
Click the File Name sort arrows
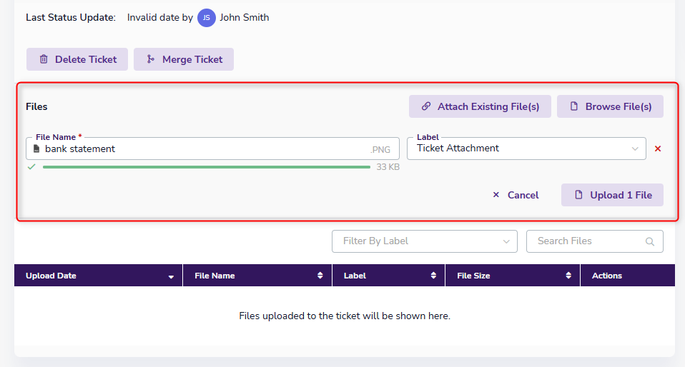pos(320,276)
